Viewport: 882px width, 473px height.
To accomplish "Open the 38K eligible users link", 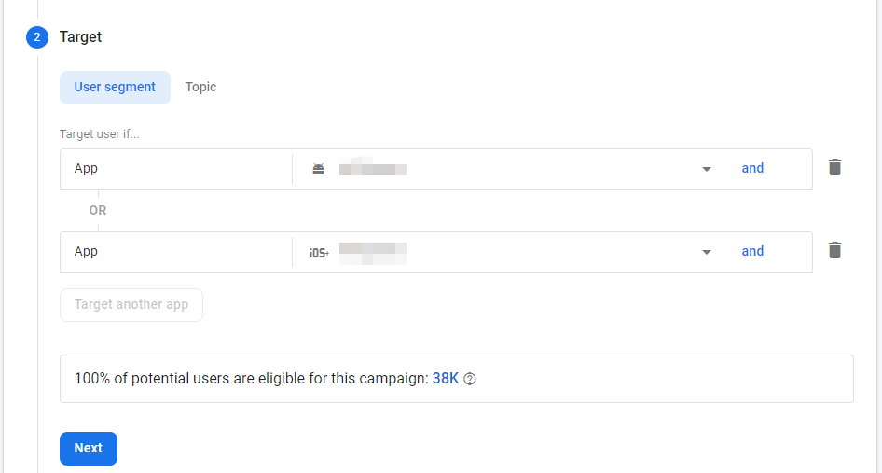I will tap(445, 379).
